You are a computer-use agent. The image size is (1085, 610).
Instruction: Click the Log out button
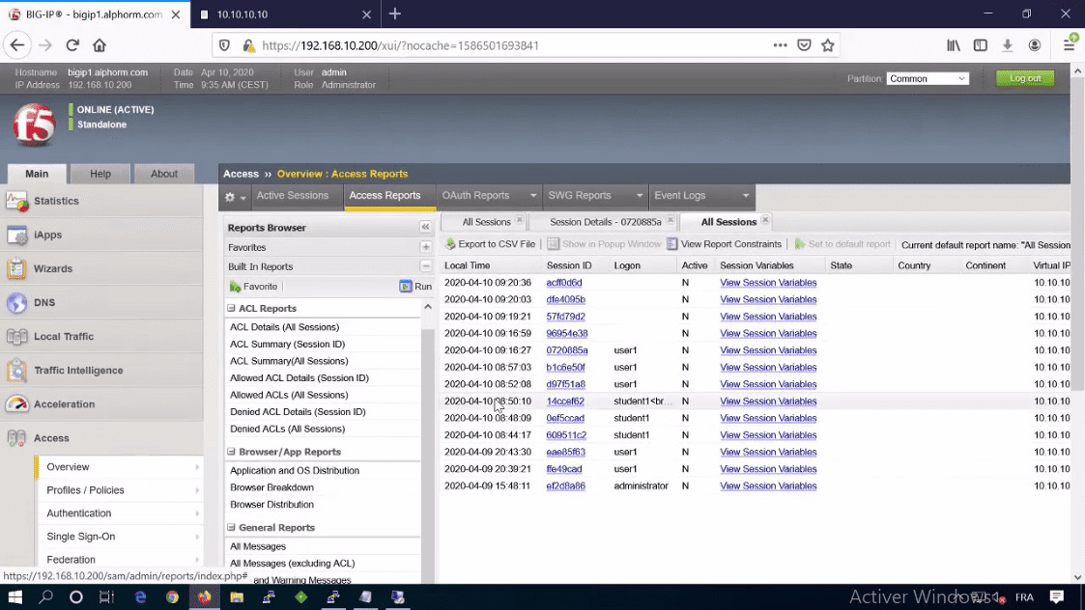(x=1024, y=78)
